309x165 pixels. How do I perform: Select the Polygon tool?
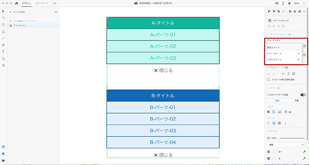click(3, 31)
